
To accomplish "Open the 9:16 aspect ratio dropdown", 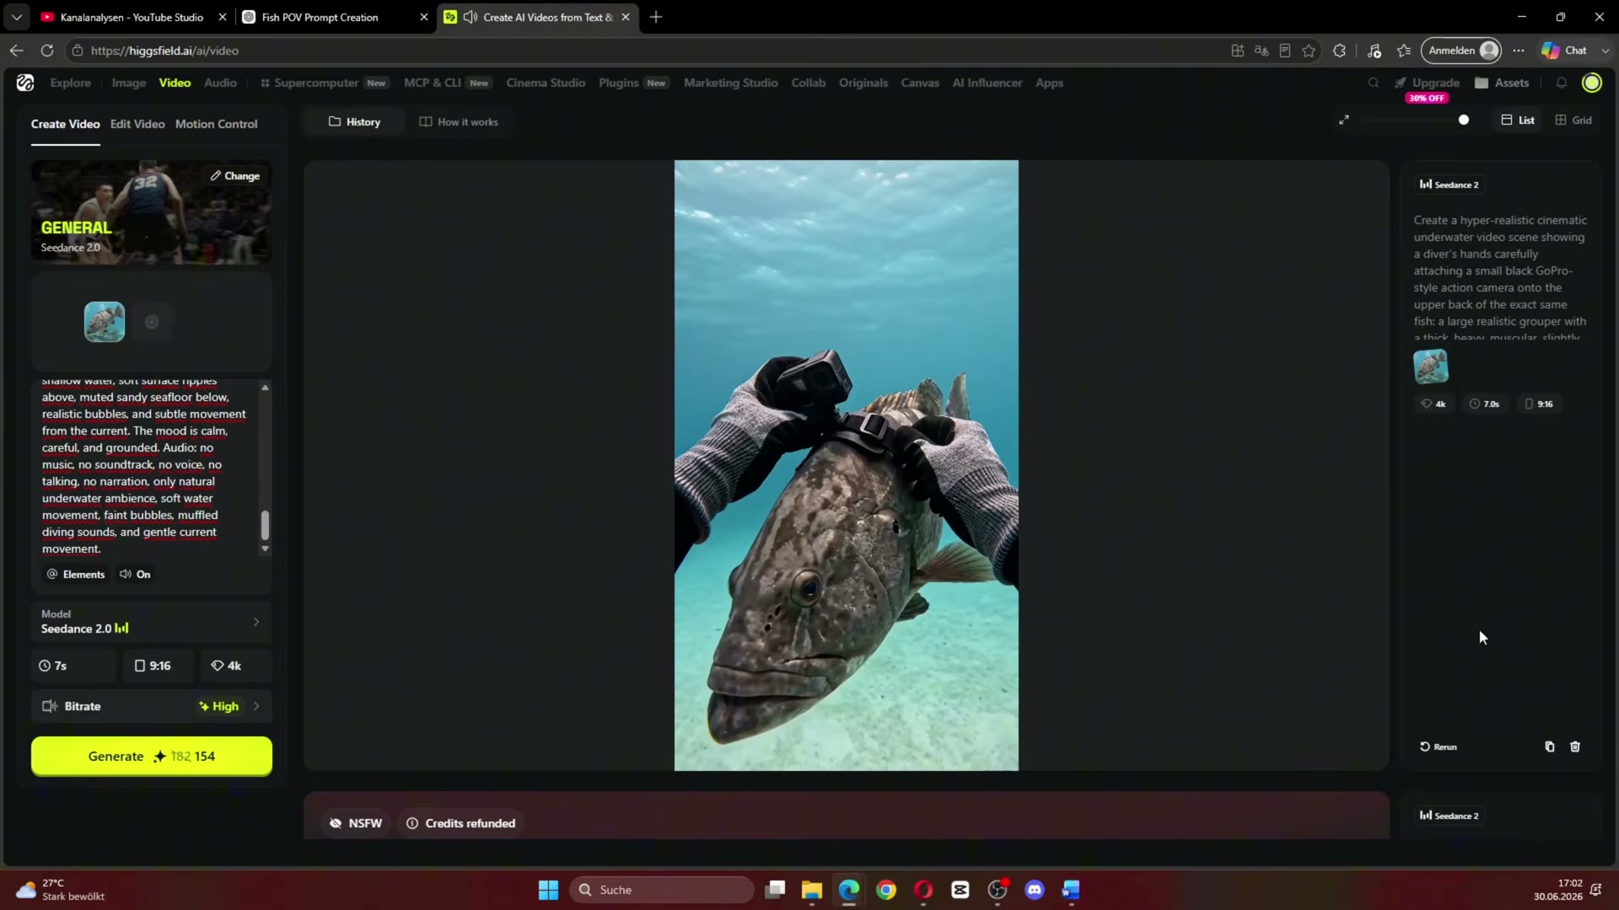I will [x=159, y=666].
